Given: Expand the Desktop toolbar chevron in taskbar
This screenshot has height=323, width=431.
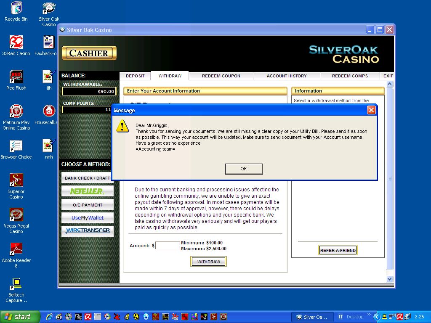Looking at the screenshot, I should tap(369, 314).
